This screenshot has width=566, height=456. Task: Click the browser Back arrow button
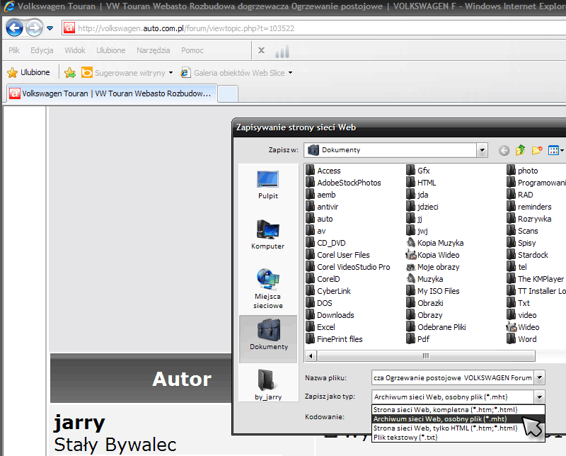14,28
